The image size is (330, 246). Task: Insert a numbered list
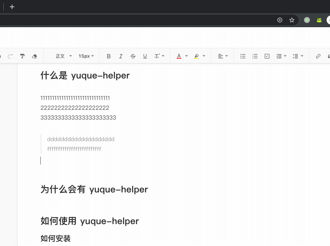click(x=255, y=56)
